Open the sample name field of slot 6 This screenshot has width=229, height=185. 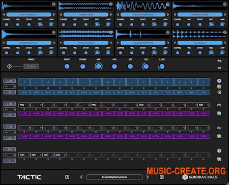pos(86,43)
